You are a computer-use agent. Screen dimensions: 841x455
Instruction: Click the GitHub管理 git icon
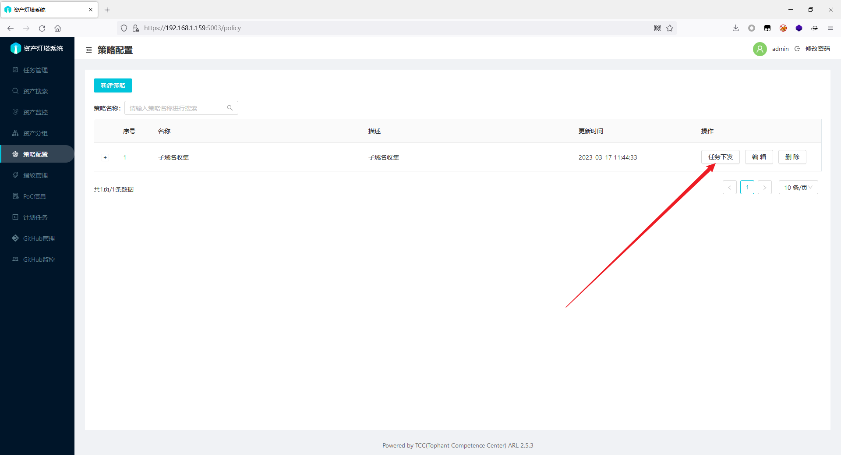[x=15, y=238]
